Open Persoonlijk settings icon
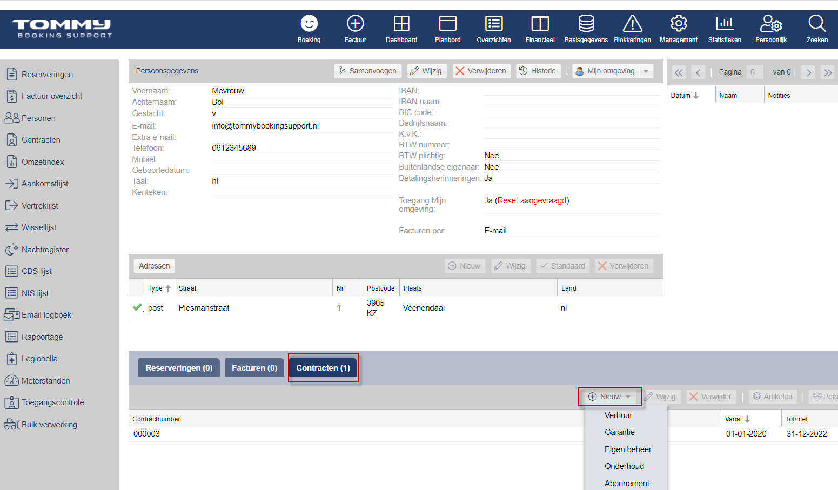Image resolution: width=838 pixels, height=490 pixels. coord(771,24)
